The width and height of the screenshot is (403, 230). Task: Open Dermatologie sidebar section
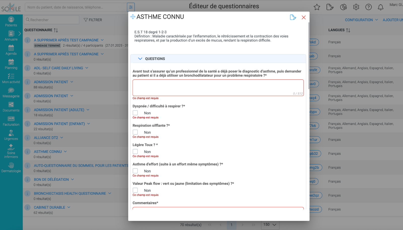point(11,167)
